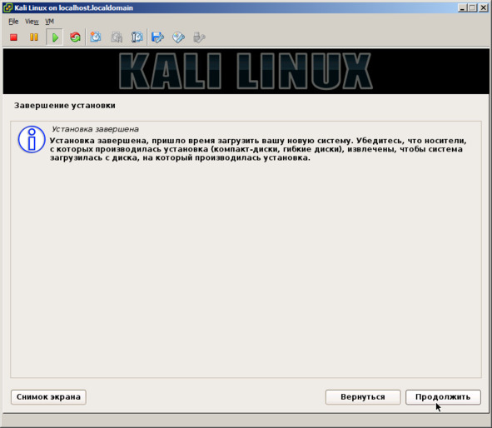Viewport: 492px width, 428px height.
Task: Click the blue information icon beside the message
Action: point(32,139)
